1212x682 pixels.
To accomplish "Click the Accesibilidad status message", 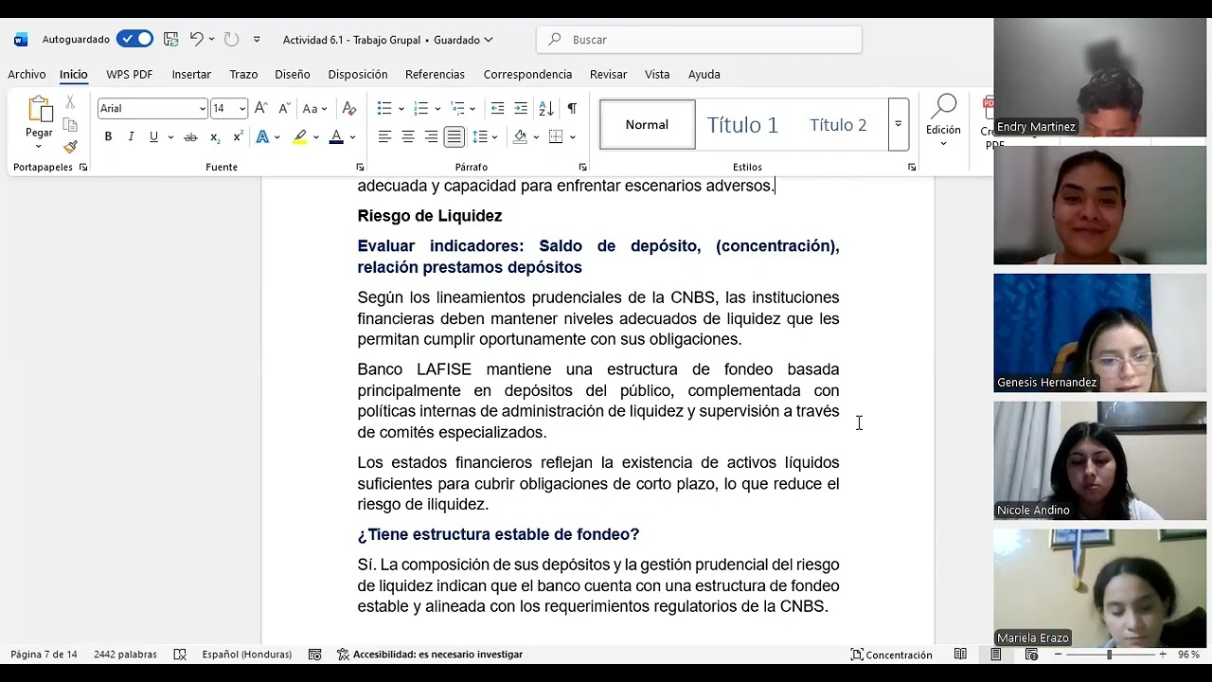I will (x=430, y=655).
